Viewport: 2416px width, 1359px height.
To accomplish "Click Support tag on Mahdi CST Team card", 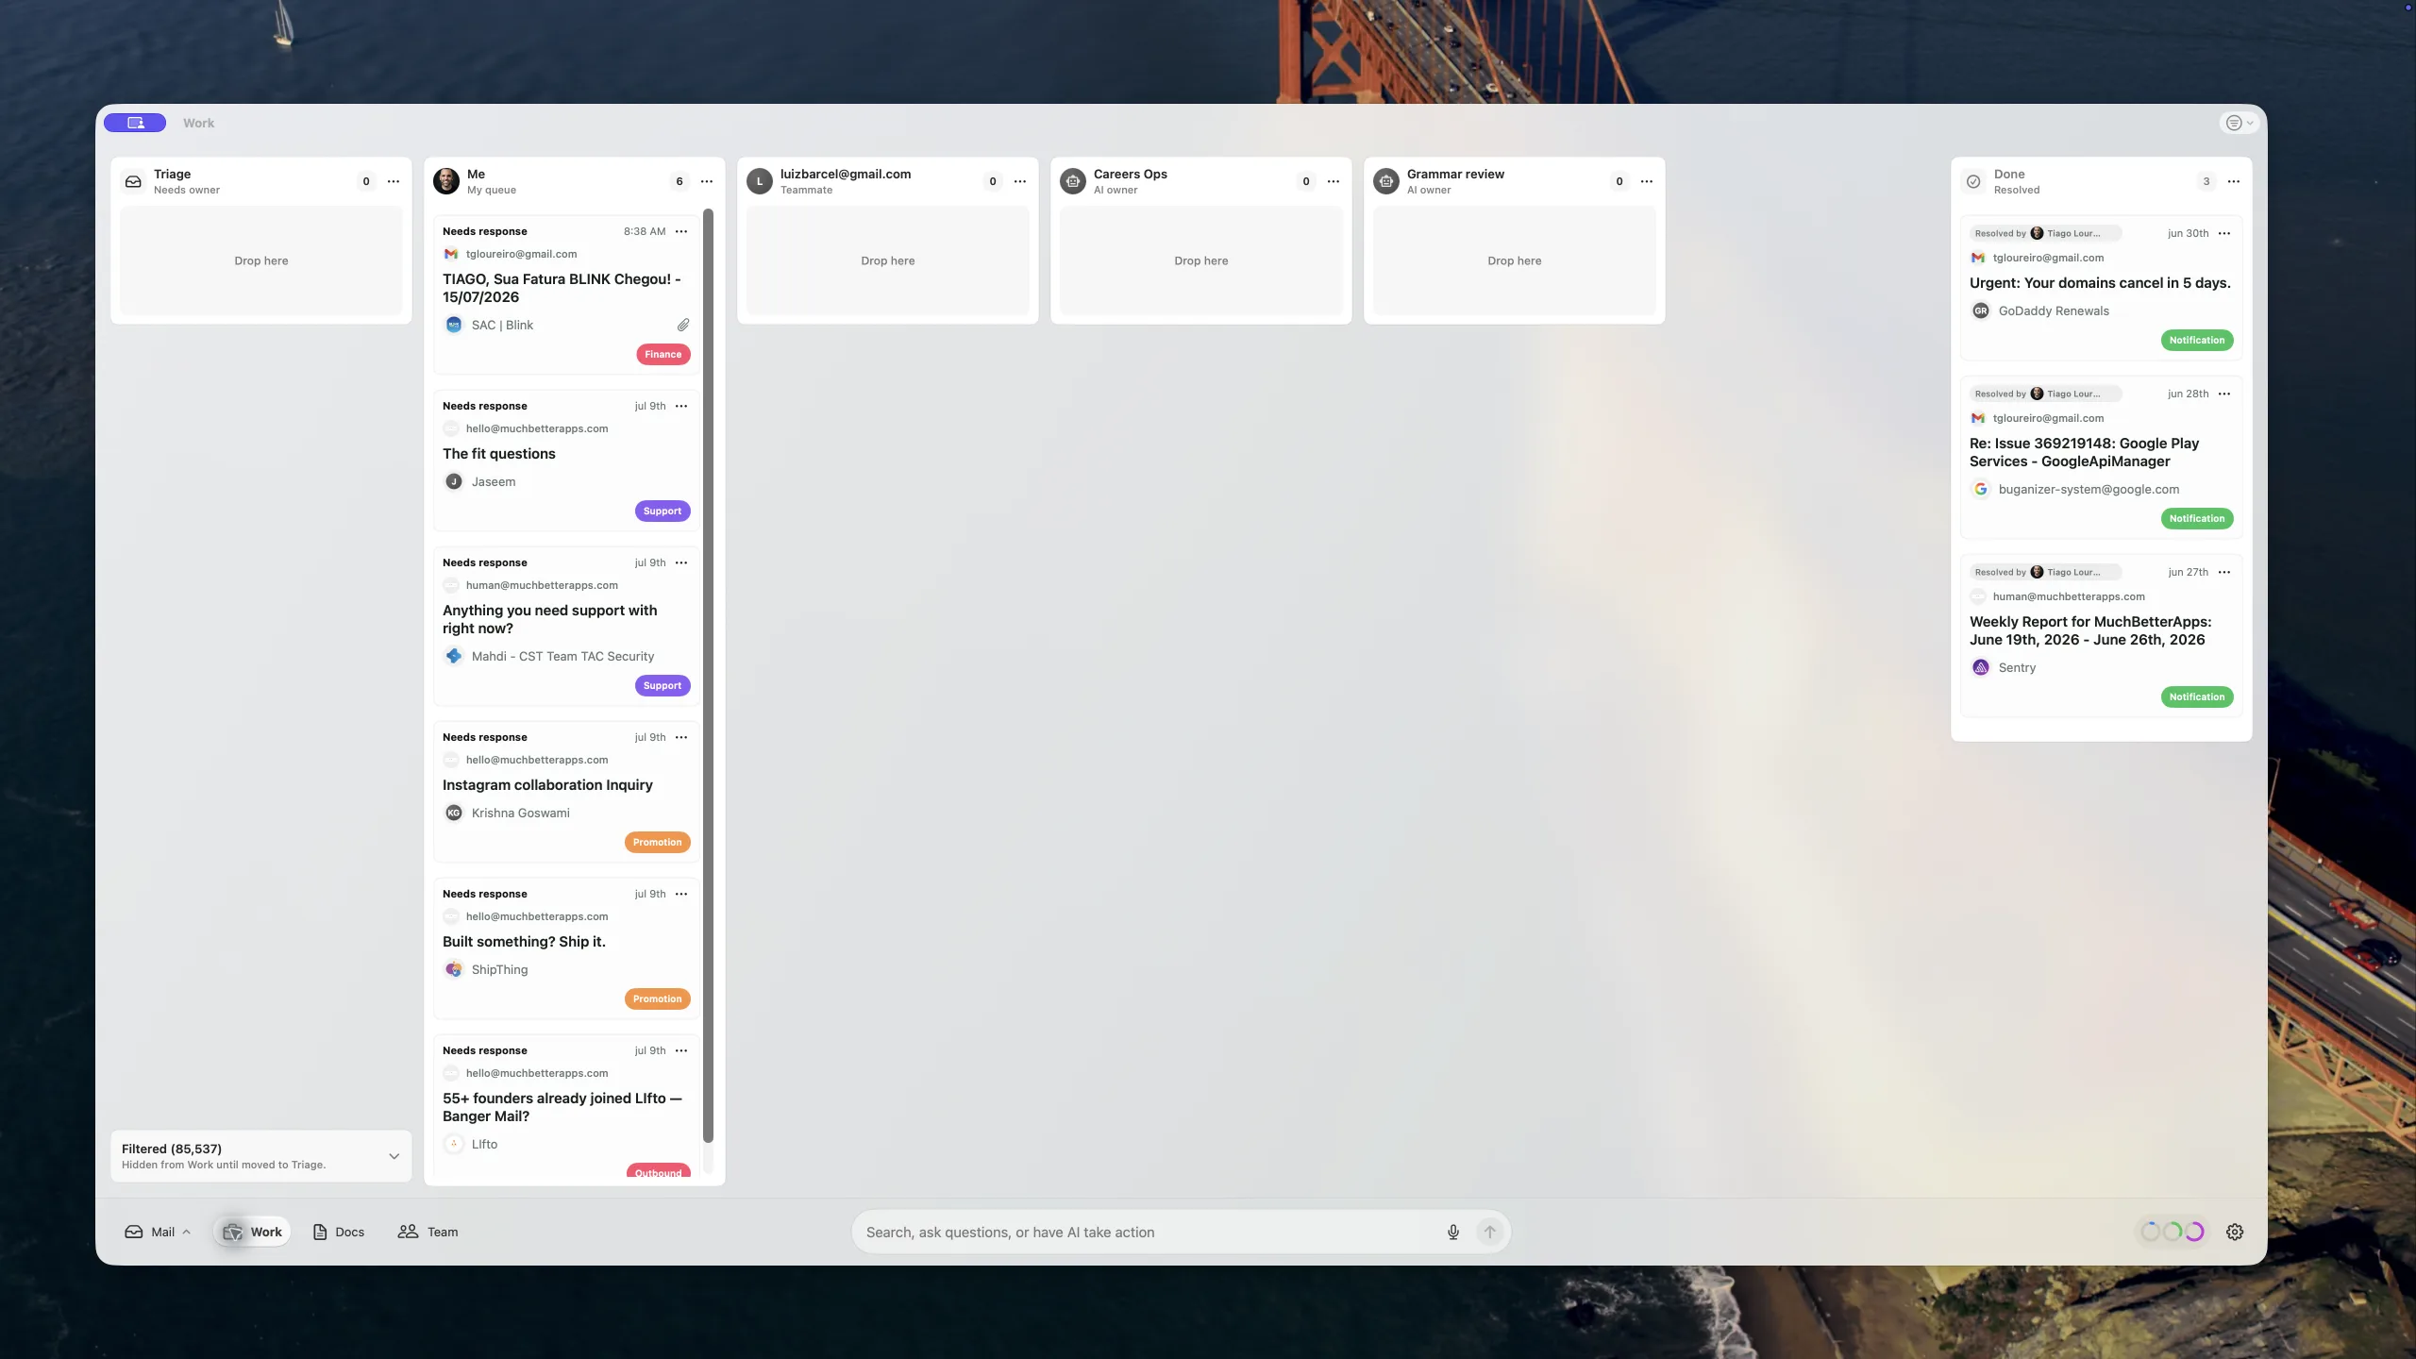I will click(x=663, y=686).
